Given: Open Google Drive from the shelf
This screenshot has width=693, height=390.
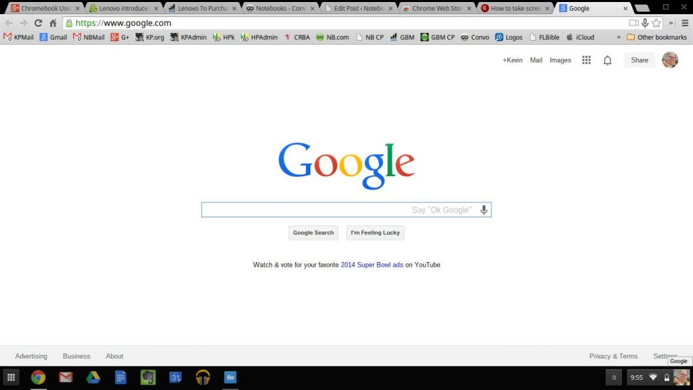Looking at the screenshot, I should (x=93, y=377).
